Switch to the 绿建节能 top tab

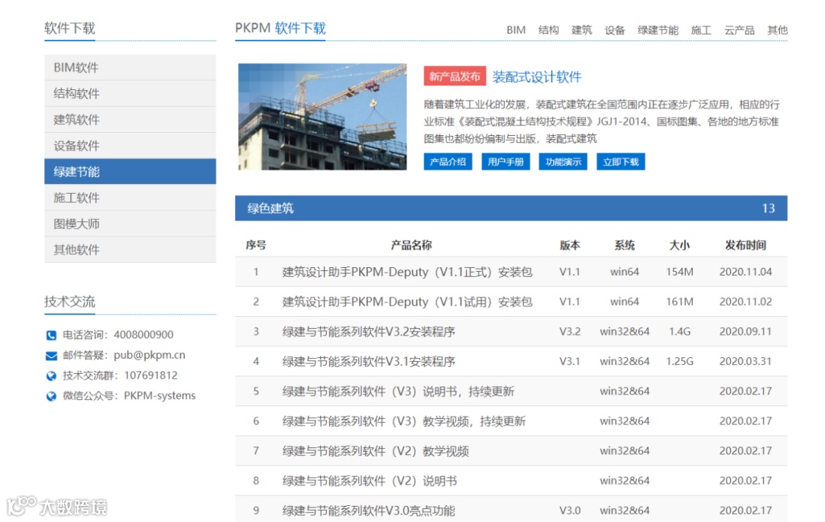[x=658, y=30]
